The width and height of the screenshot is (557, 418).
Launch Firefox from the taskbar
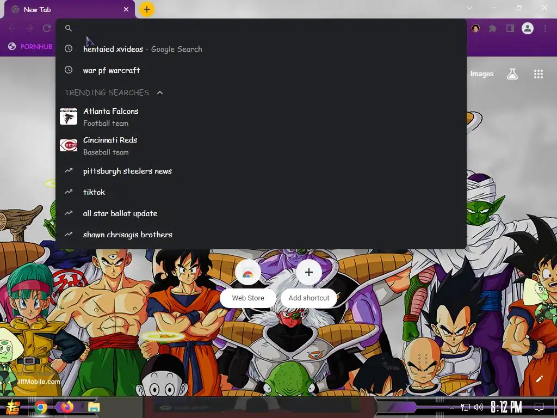point(67,407)
